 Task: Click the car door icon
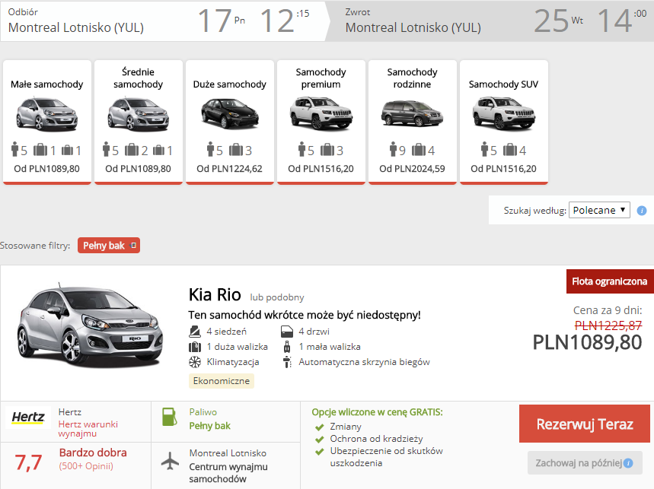tap(286, 332)
